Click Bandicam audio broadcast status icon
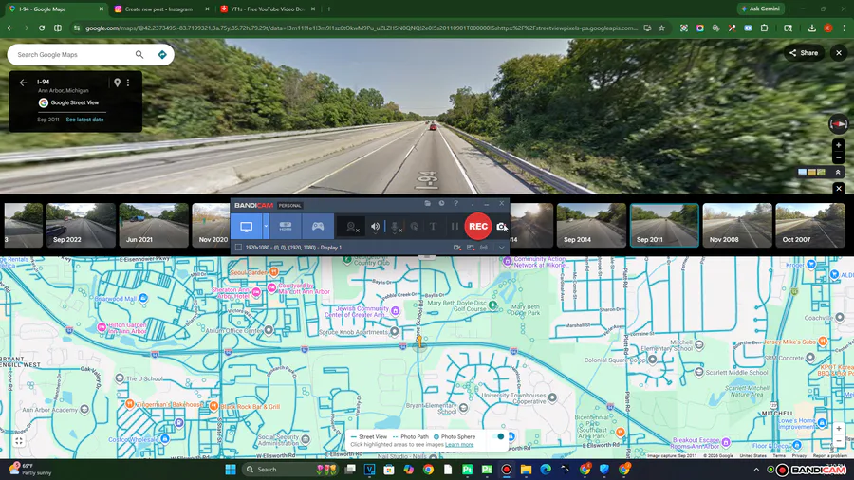 pos(484,248)
